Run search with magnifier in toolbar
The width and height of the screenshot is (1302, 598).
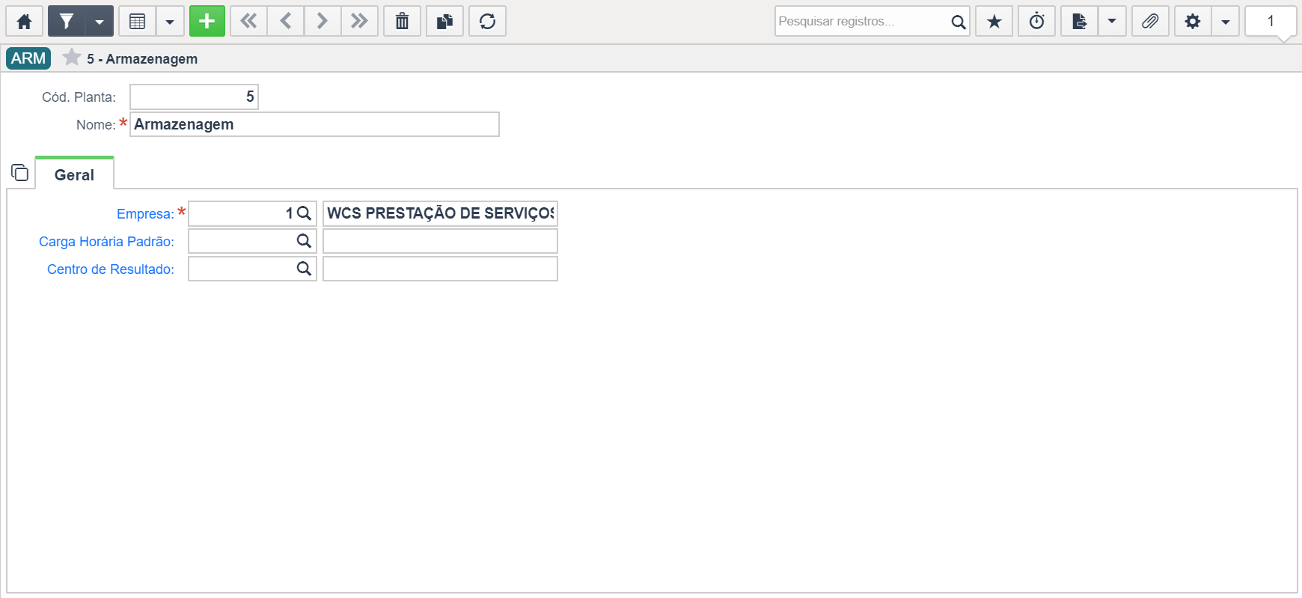959,22
